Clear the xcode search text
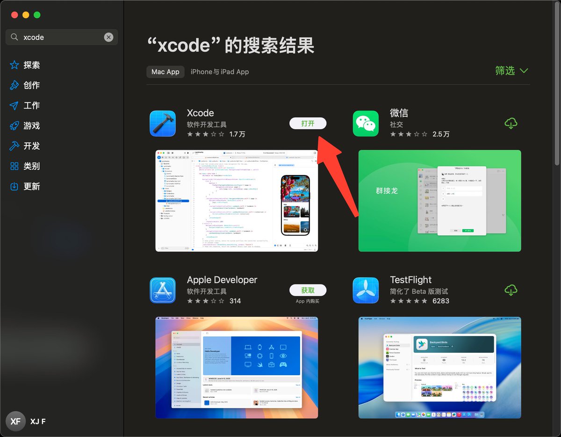The height and width of the screenshot is (437, 561). [x=108, y=37]
